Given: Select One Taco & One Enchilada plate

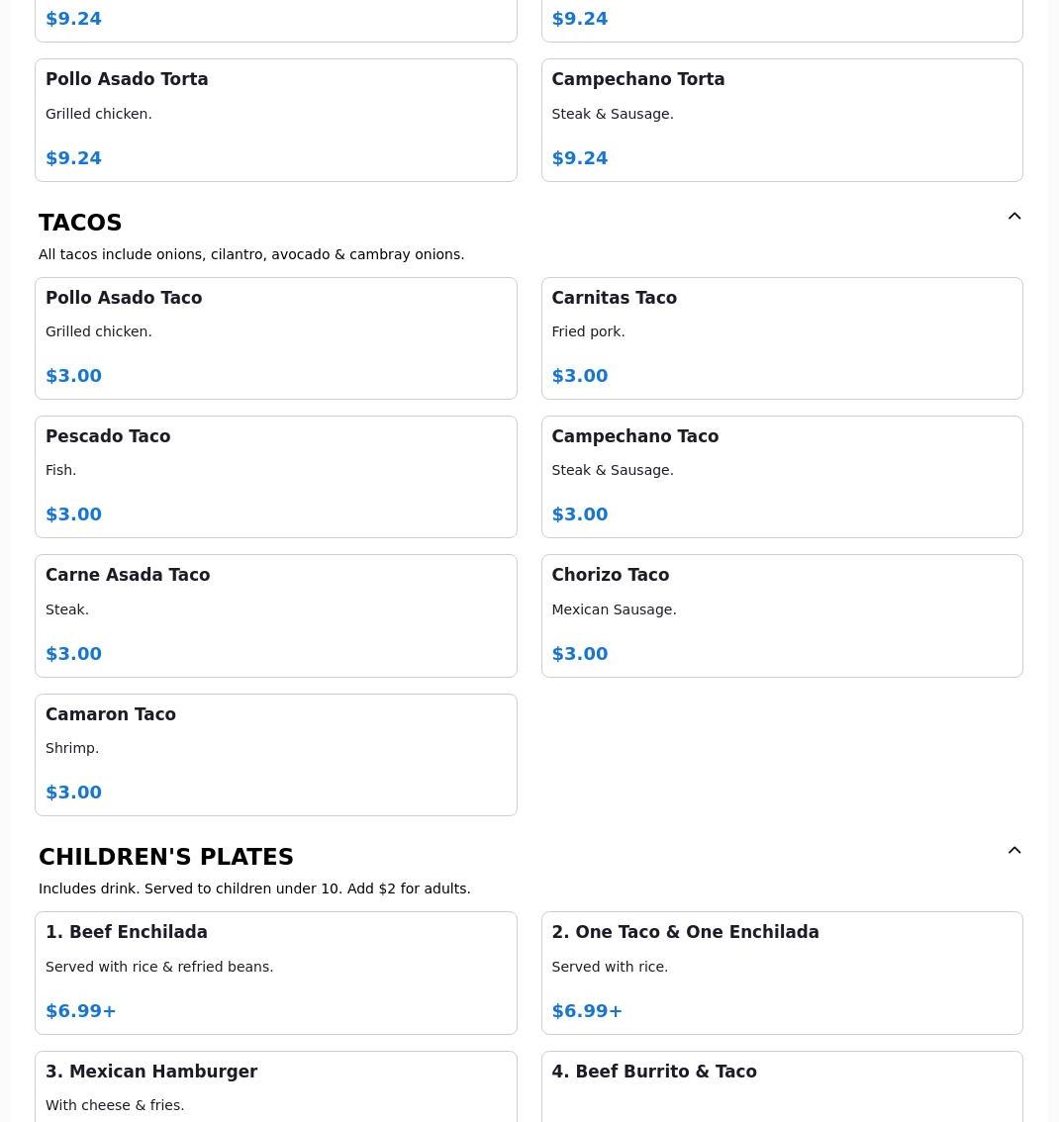Looking at the screenshot, I should (x=781, y=973).
